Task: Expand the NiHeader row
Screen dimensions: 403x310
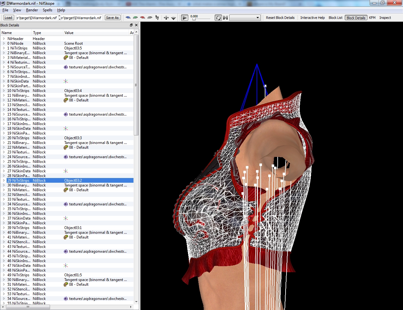Action: pos(4,39)
